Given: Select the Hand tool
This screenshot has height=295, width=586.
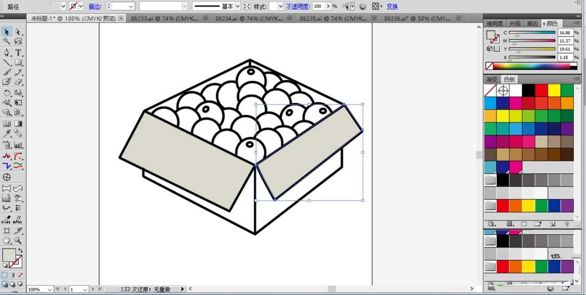Looking at the screenshot, I should [7, 240].
